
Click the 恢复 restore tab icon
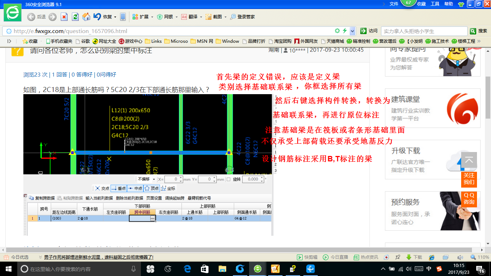[97, 17]
